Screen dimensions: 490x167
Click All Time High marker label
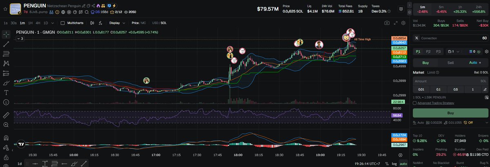coord(362,39)
